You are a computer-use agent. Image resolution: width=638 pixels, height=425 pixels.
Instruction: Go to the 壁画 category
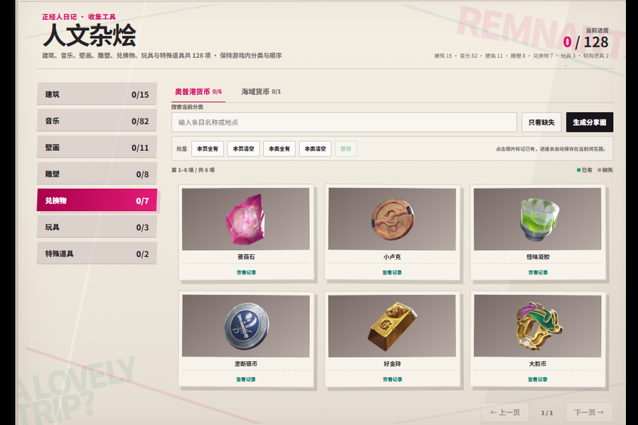click(97, 147)
